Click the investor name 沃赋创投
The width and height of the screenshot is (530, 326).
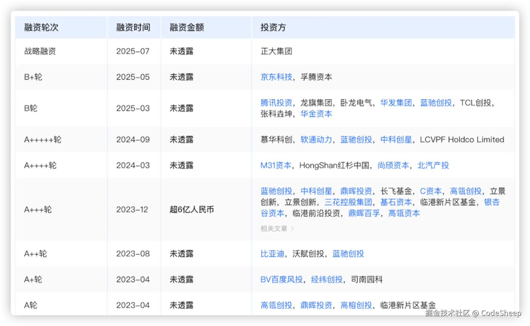click(308, 254)
